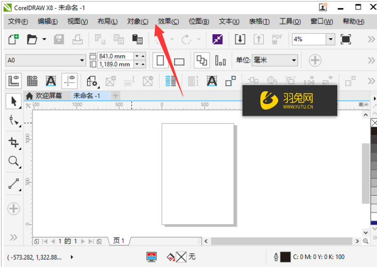Viewport: 377px width, 267px height.
Task: Click the purple search content icon
Action: tap(217, 39)
